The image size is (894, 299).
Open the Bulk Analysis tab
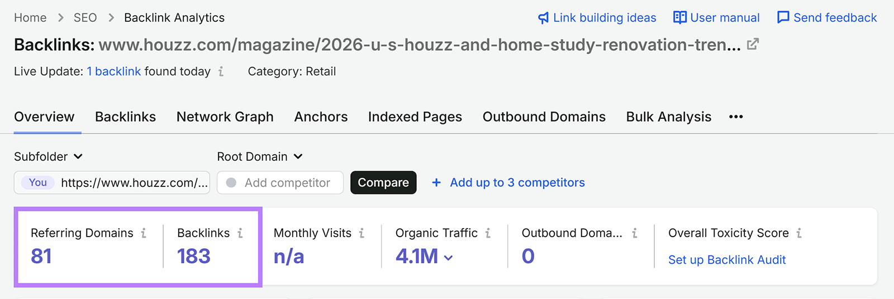coord(669,117)
